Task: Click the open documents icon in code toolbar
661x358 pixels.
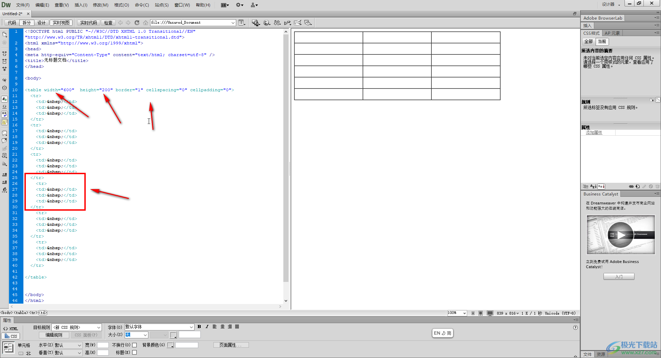Action: [4, 34]
